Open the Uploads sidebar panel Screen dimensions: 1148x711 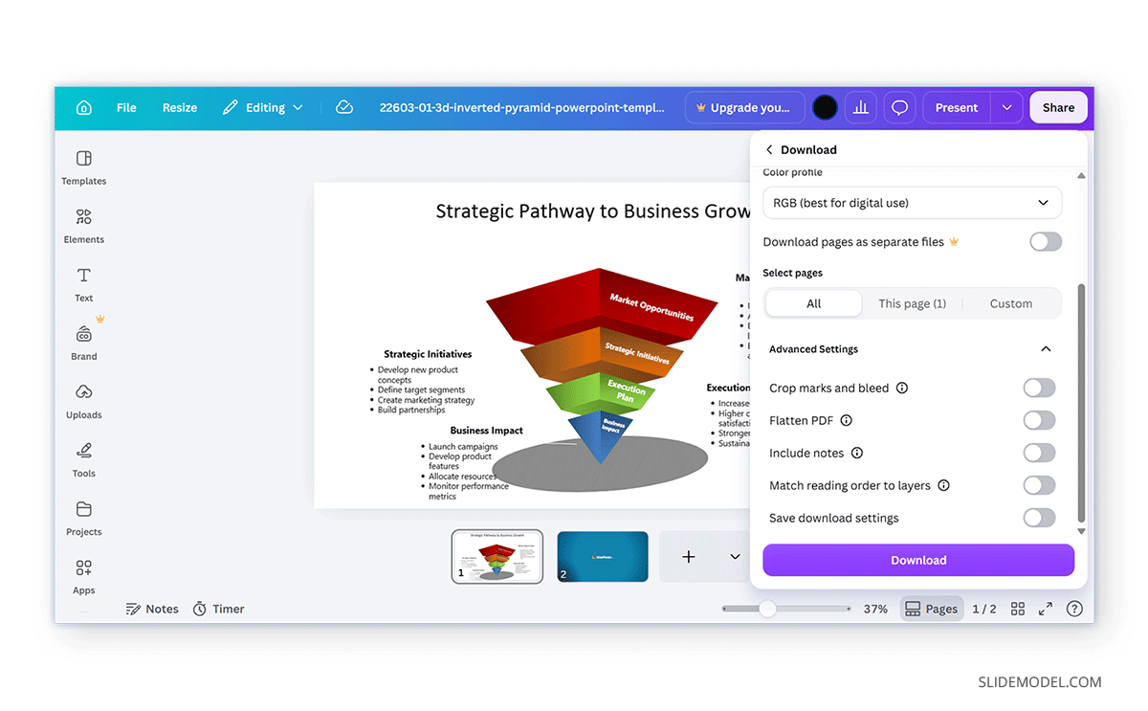(x=84, y=400)
